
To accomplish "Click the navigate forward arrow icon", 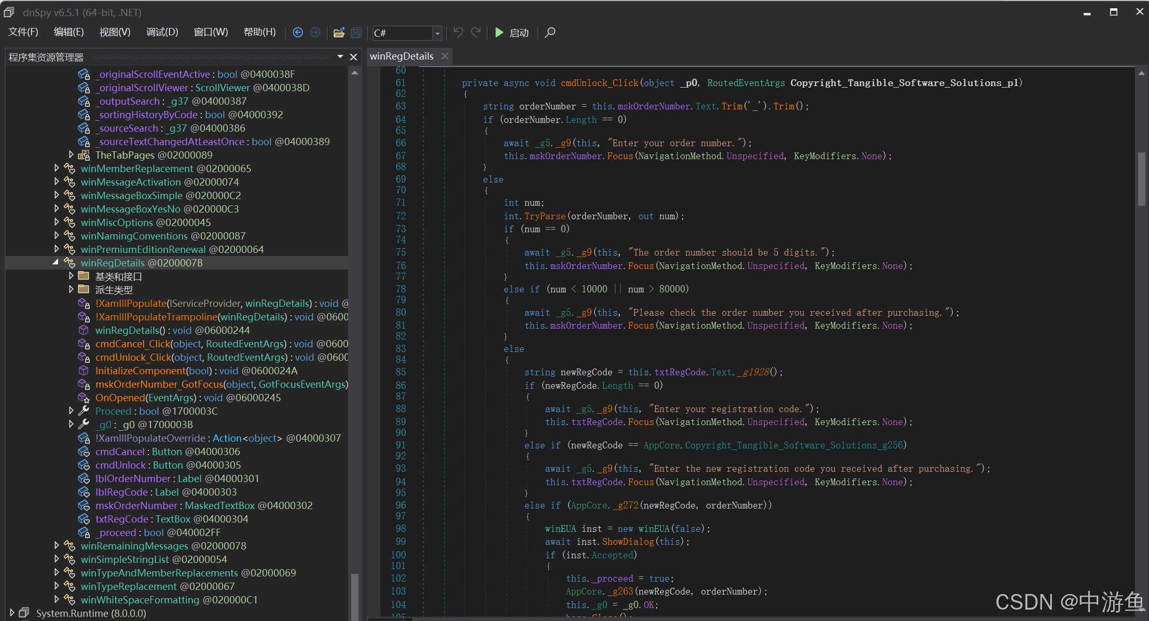I will (x=315, y=33).
